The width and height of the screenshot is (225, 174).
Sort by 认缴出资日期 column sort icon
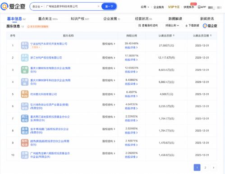click(x=211, y=36)
